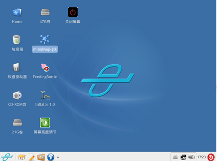Open the Home folder desktop icon
Viewport: 217px width, 161px height.
[x=17, y=12]
